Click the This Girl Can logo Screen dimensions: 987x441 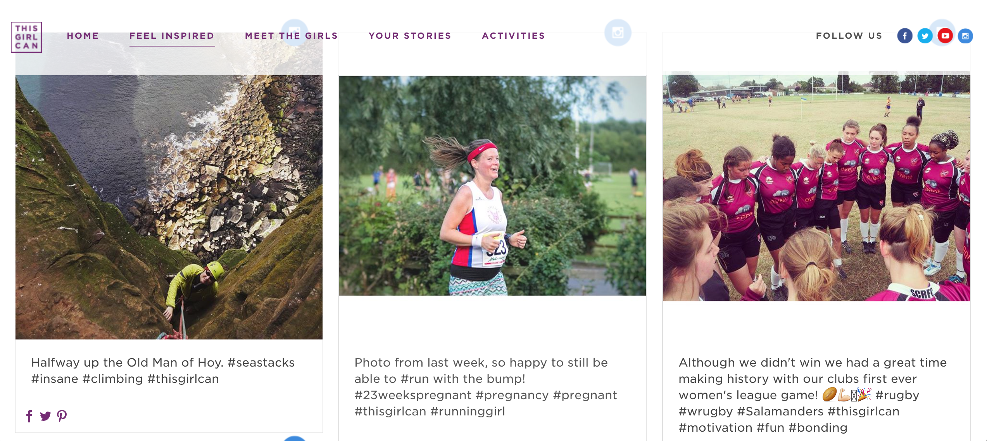tap(26, 37)
